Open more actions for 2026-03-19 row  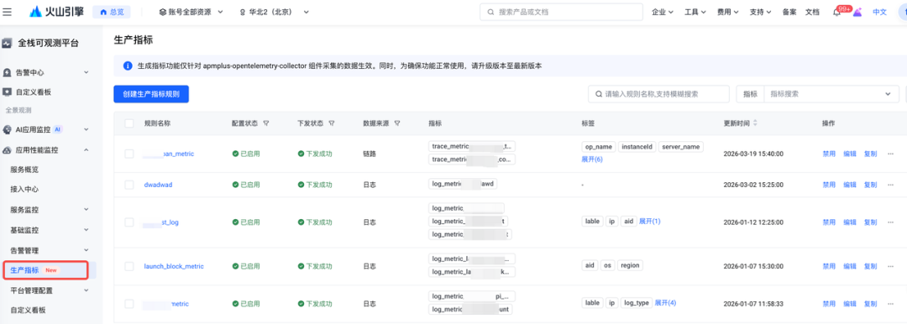click(x=890, y=154)
